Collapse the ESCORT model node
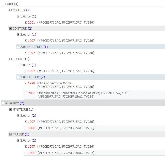 (x=10, y=59)
